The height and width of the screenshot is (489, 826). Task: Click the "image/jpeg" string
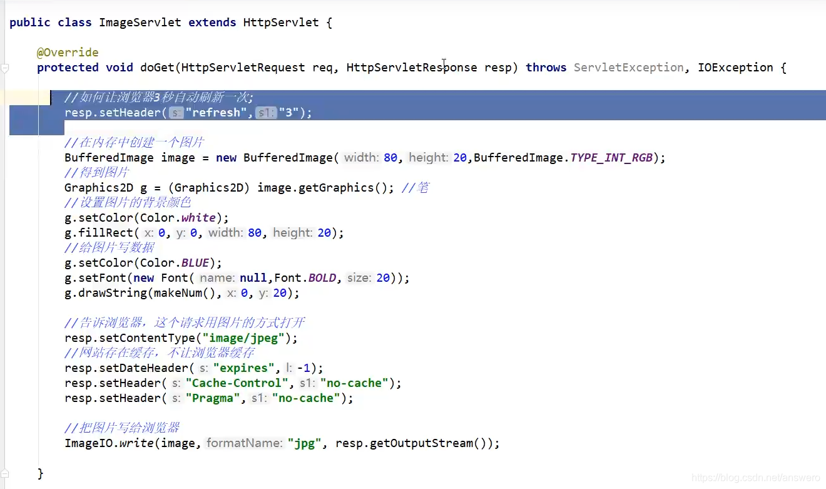(243, 338)
